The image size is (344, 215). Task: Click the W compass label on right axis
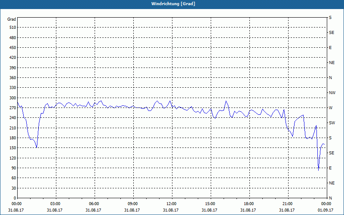pyautogui.click(x=331, y=108)
